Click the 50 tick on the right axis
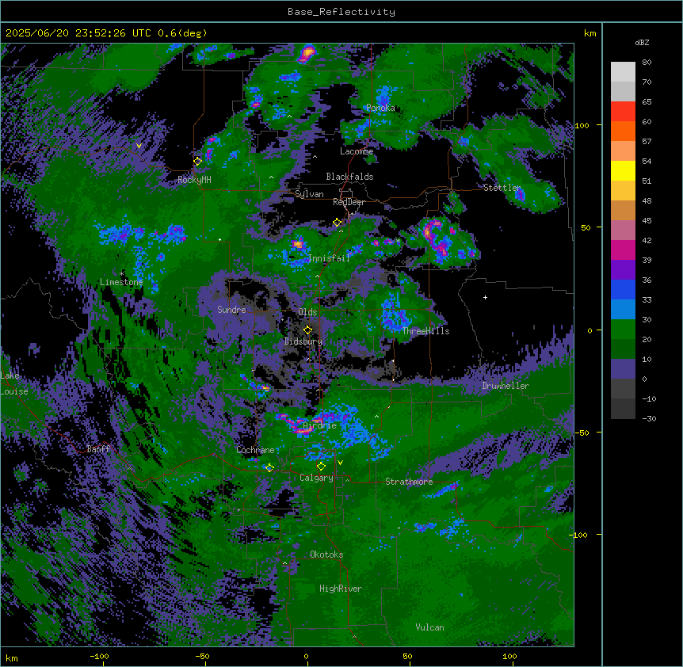The width and height of the screenshot is (683, 667). 586,227
